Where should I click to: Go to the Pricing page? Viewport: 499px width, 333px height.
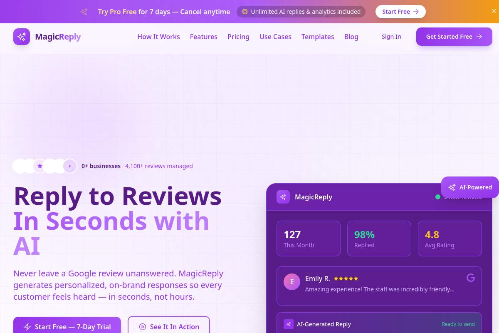click(238, 37)
